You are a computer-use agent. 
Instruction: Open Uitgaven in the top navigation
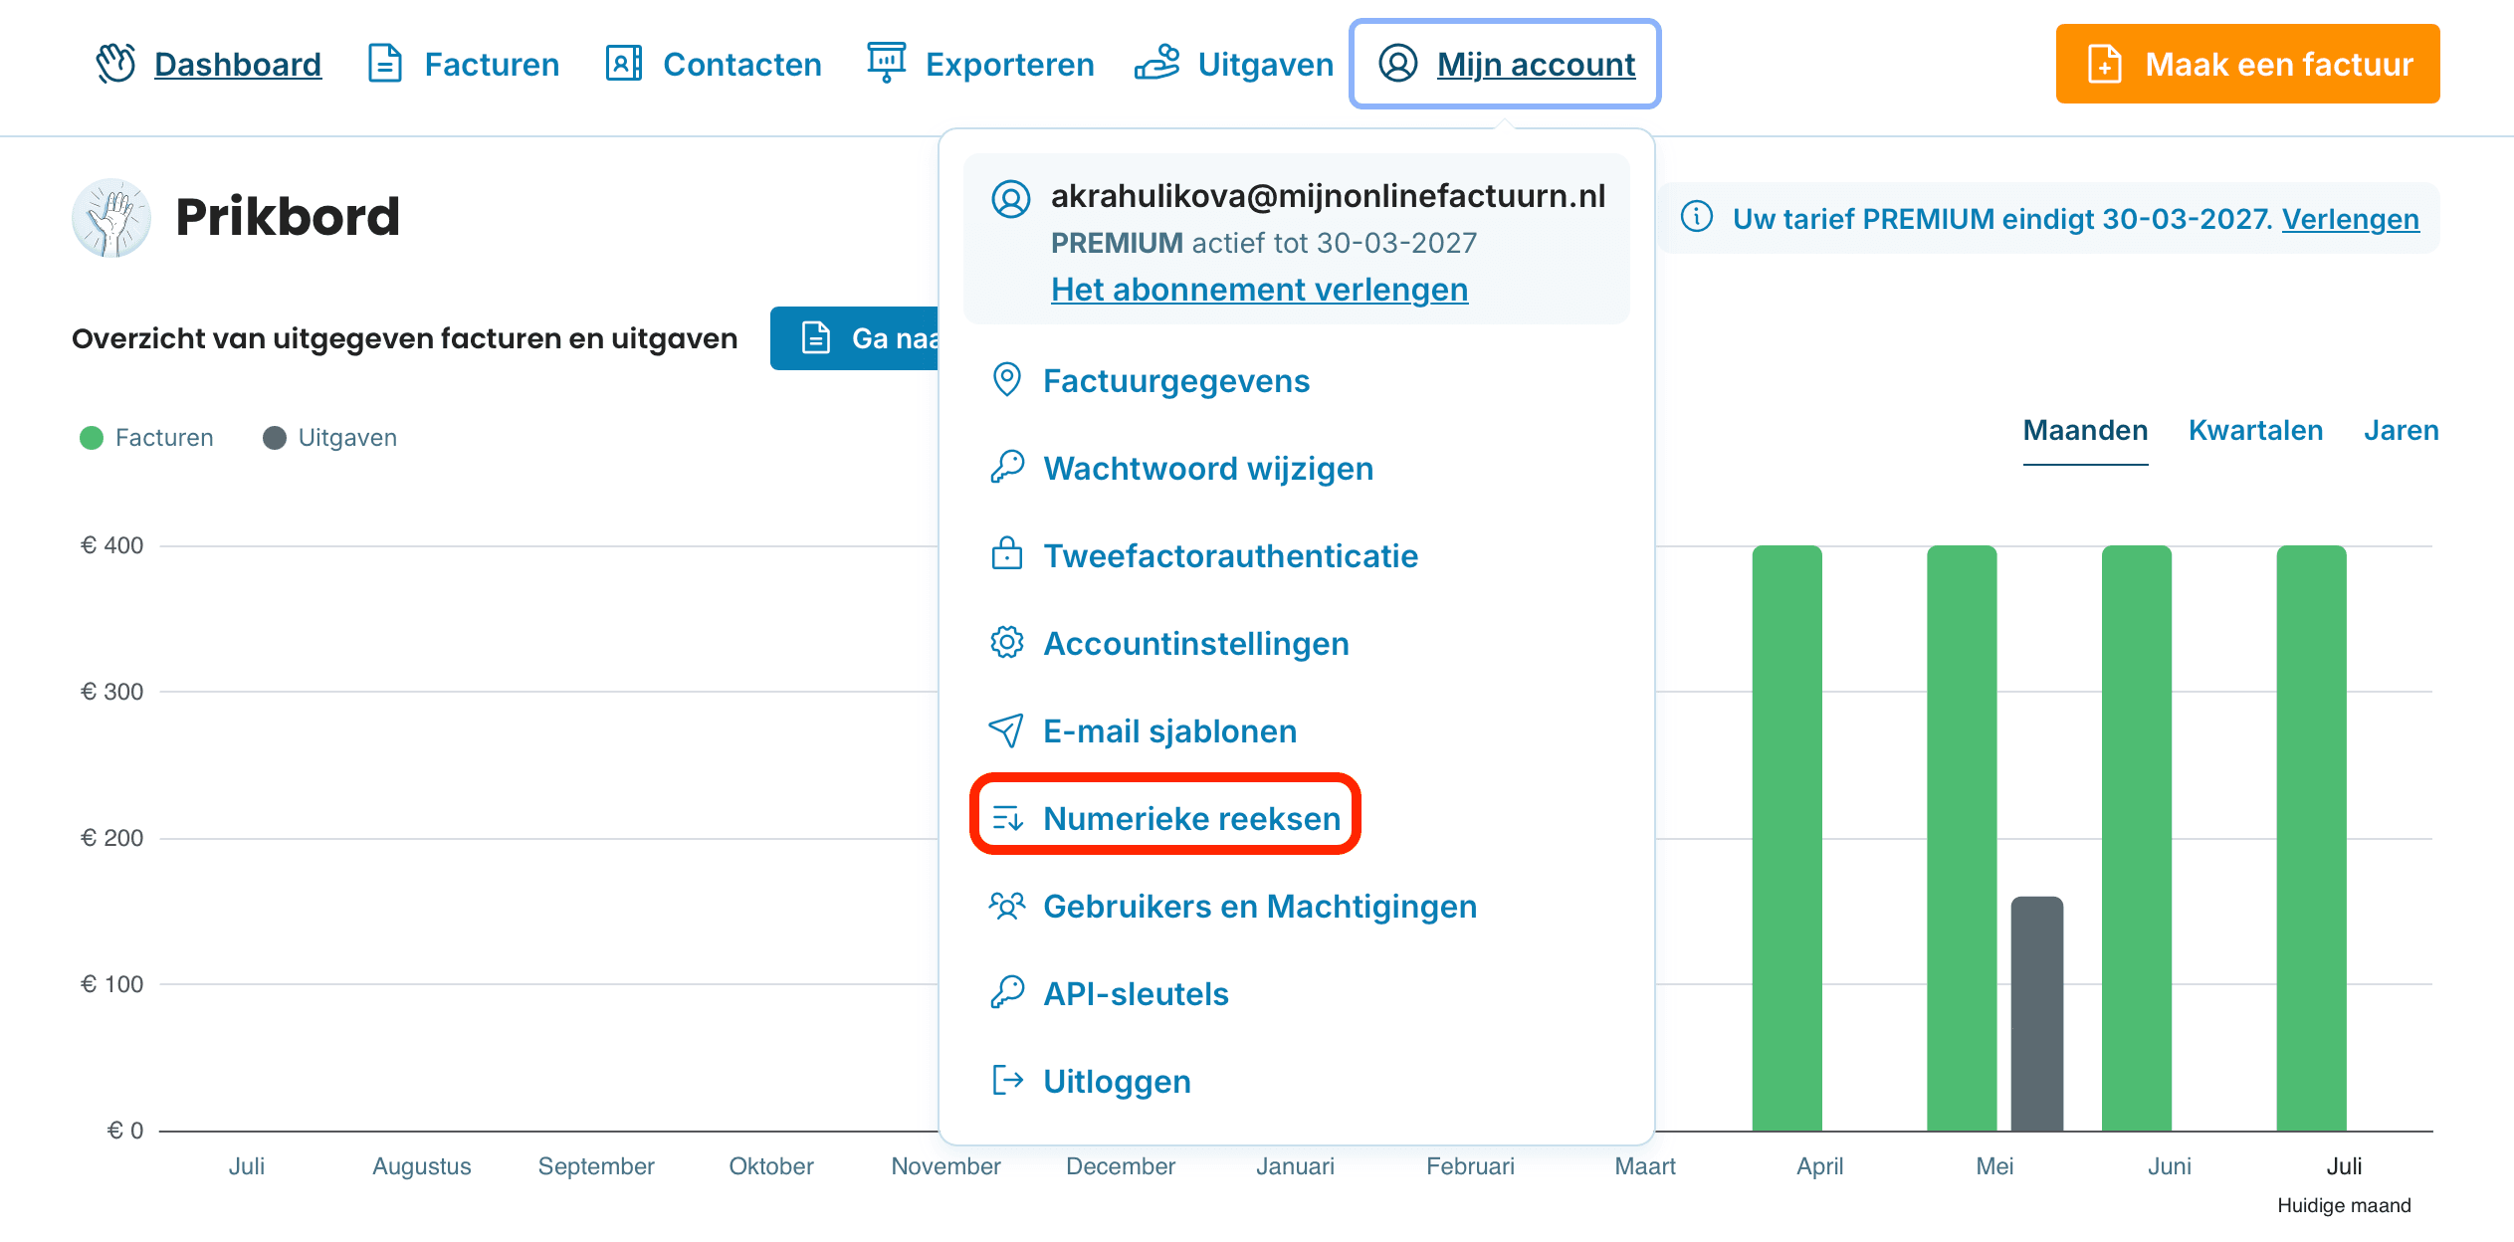coord(1234,64)
